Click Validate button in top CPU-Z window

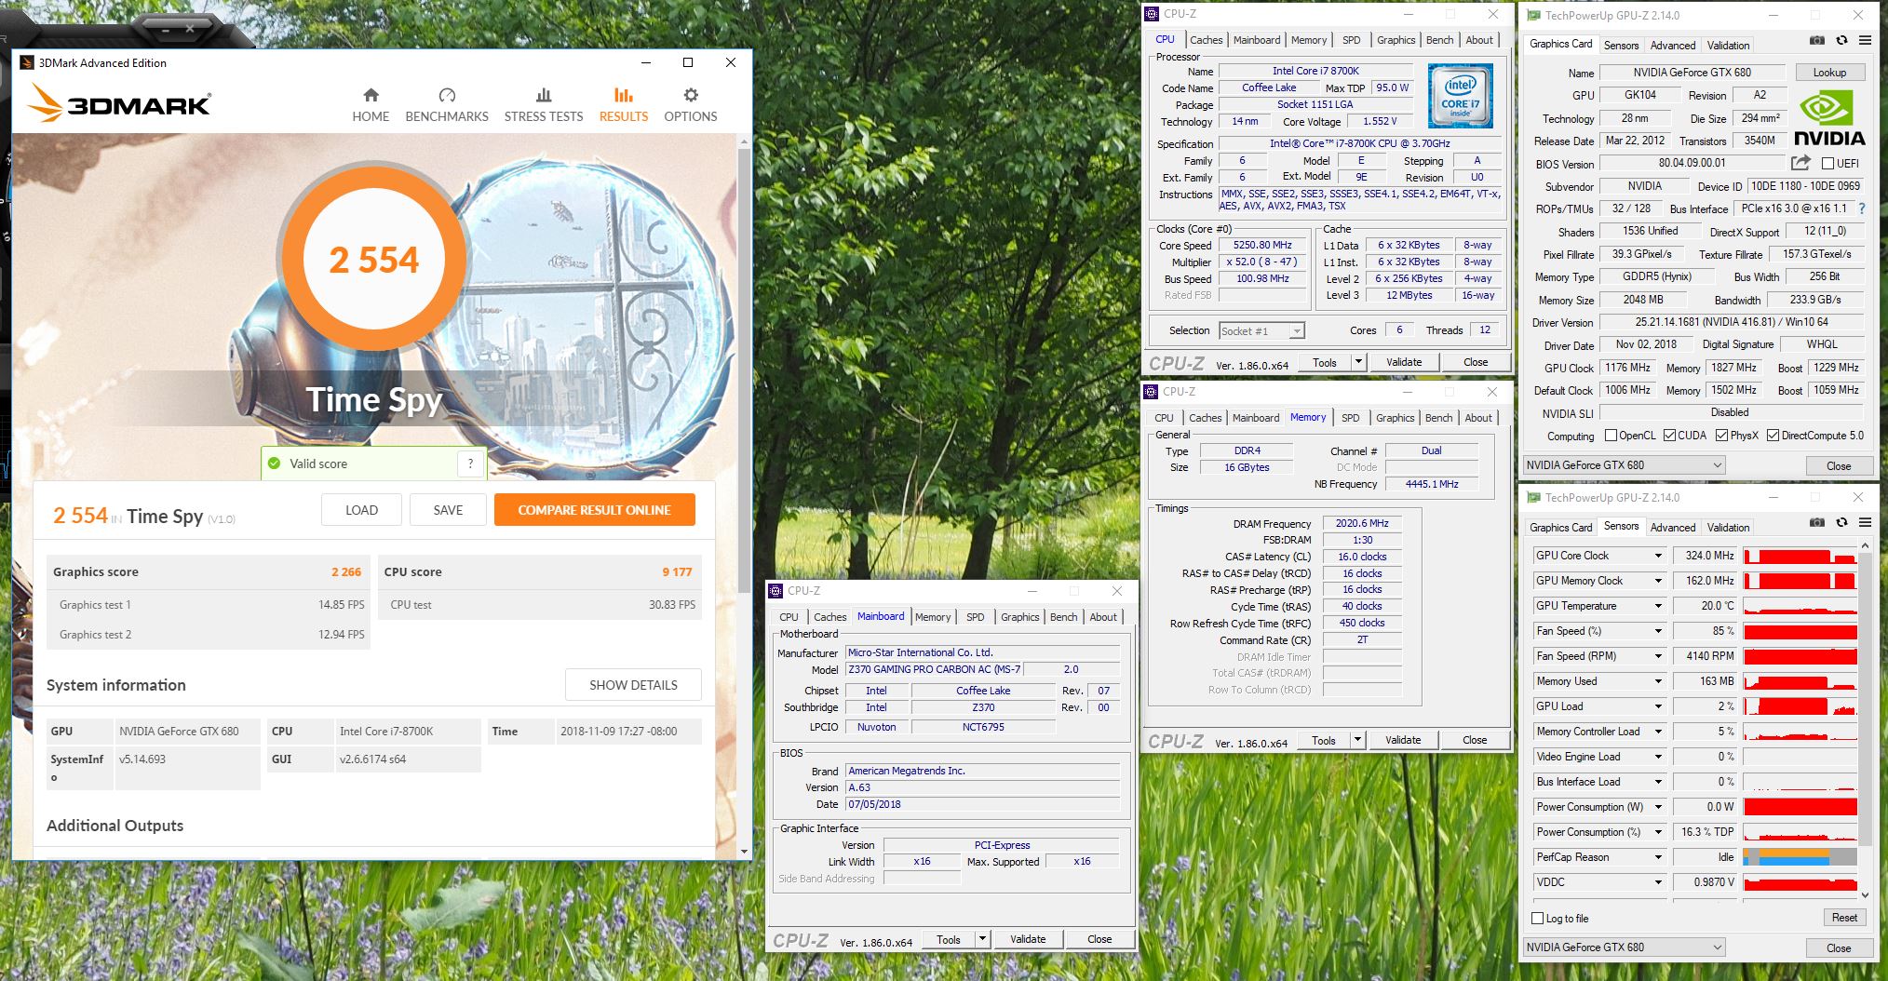coord(1403,362)
